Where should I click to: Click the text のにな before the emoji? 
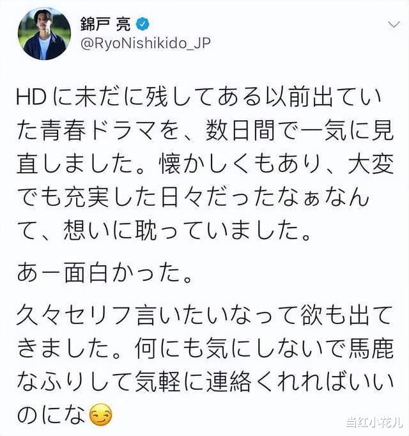click(x=52, y=415)
